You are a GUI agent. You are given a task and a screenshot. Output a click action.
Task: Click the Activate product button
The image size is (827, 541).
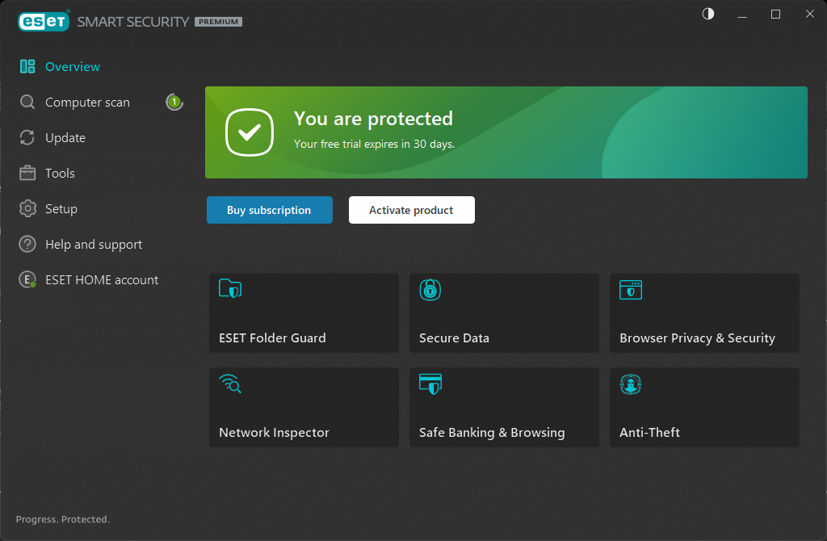coord(411,210)
